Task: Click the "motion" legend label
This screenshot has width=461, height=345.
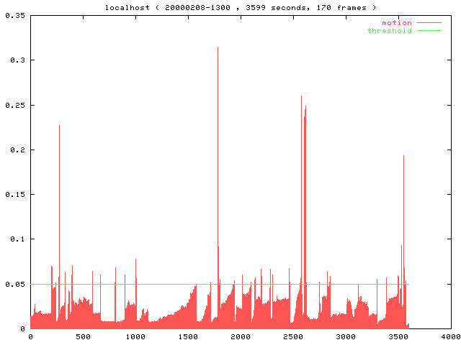Action: pyautogui.click(x=396, y=23)
